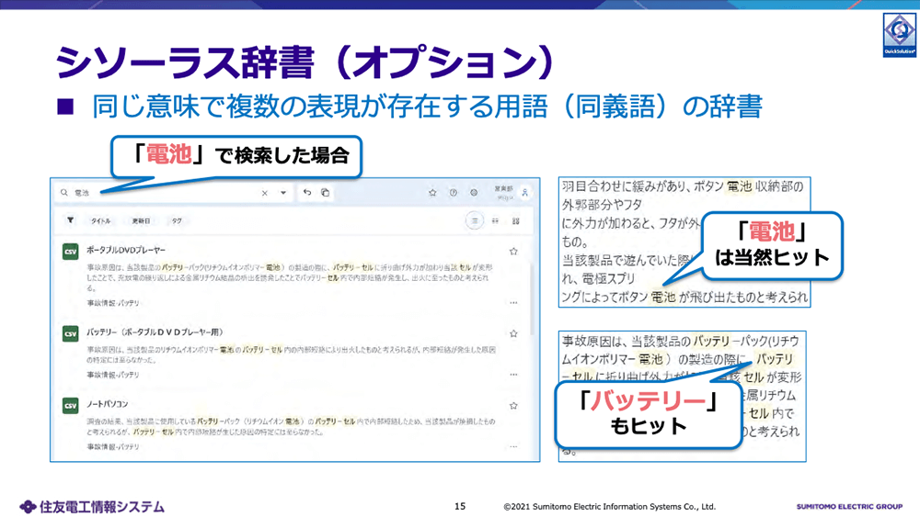Open more options for ノートパソコン result
Image resolution: width=920 pixels, height=517 pixels.
(513, 446)
